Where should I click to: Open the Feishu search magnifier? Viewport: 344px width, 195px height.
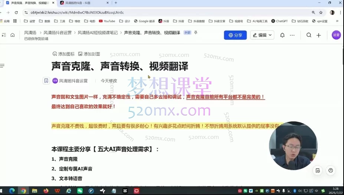click(x=309, y=35)
